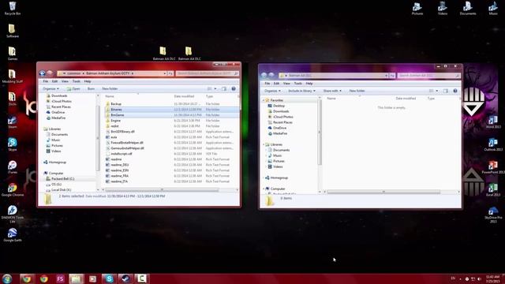Open the Videos shortcut on the desktop
The image size is (505, 284).
pyautogui.click(x=442, y=9)
